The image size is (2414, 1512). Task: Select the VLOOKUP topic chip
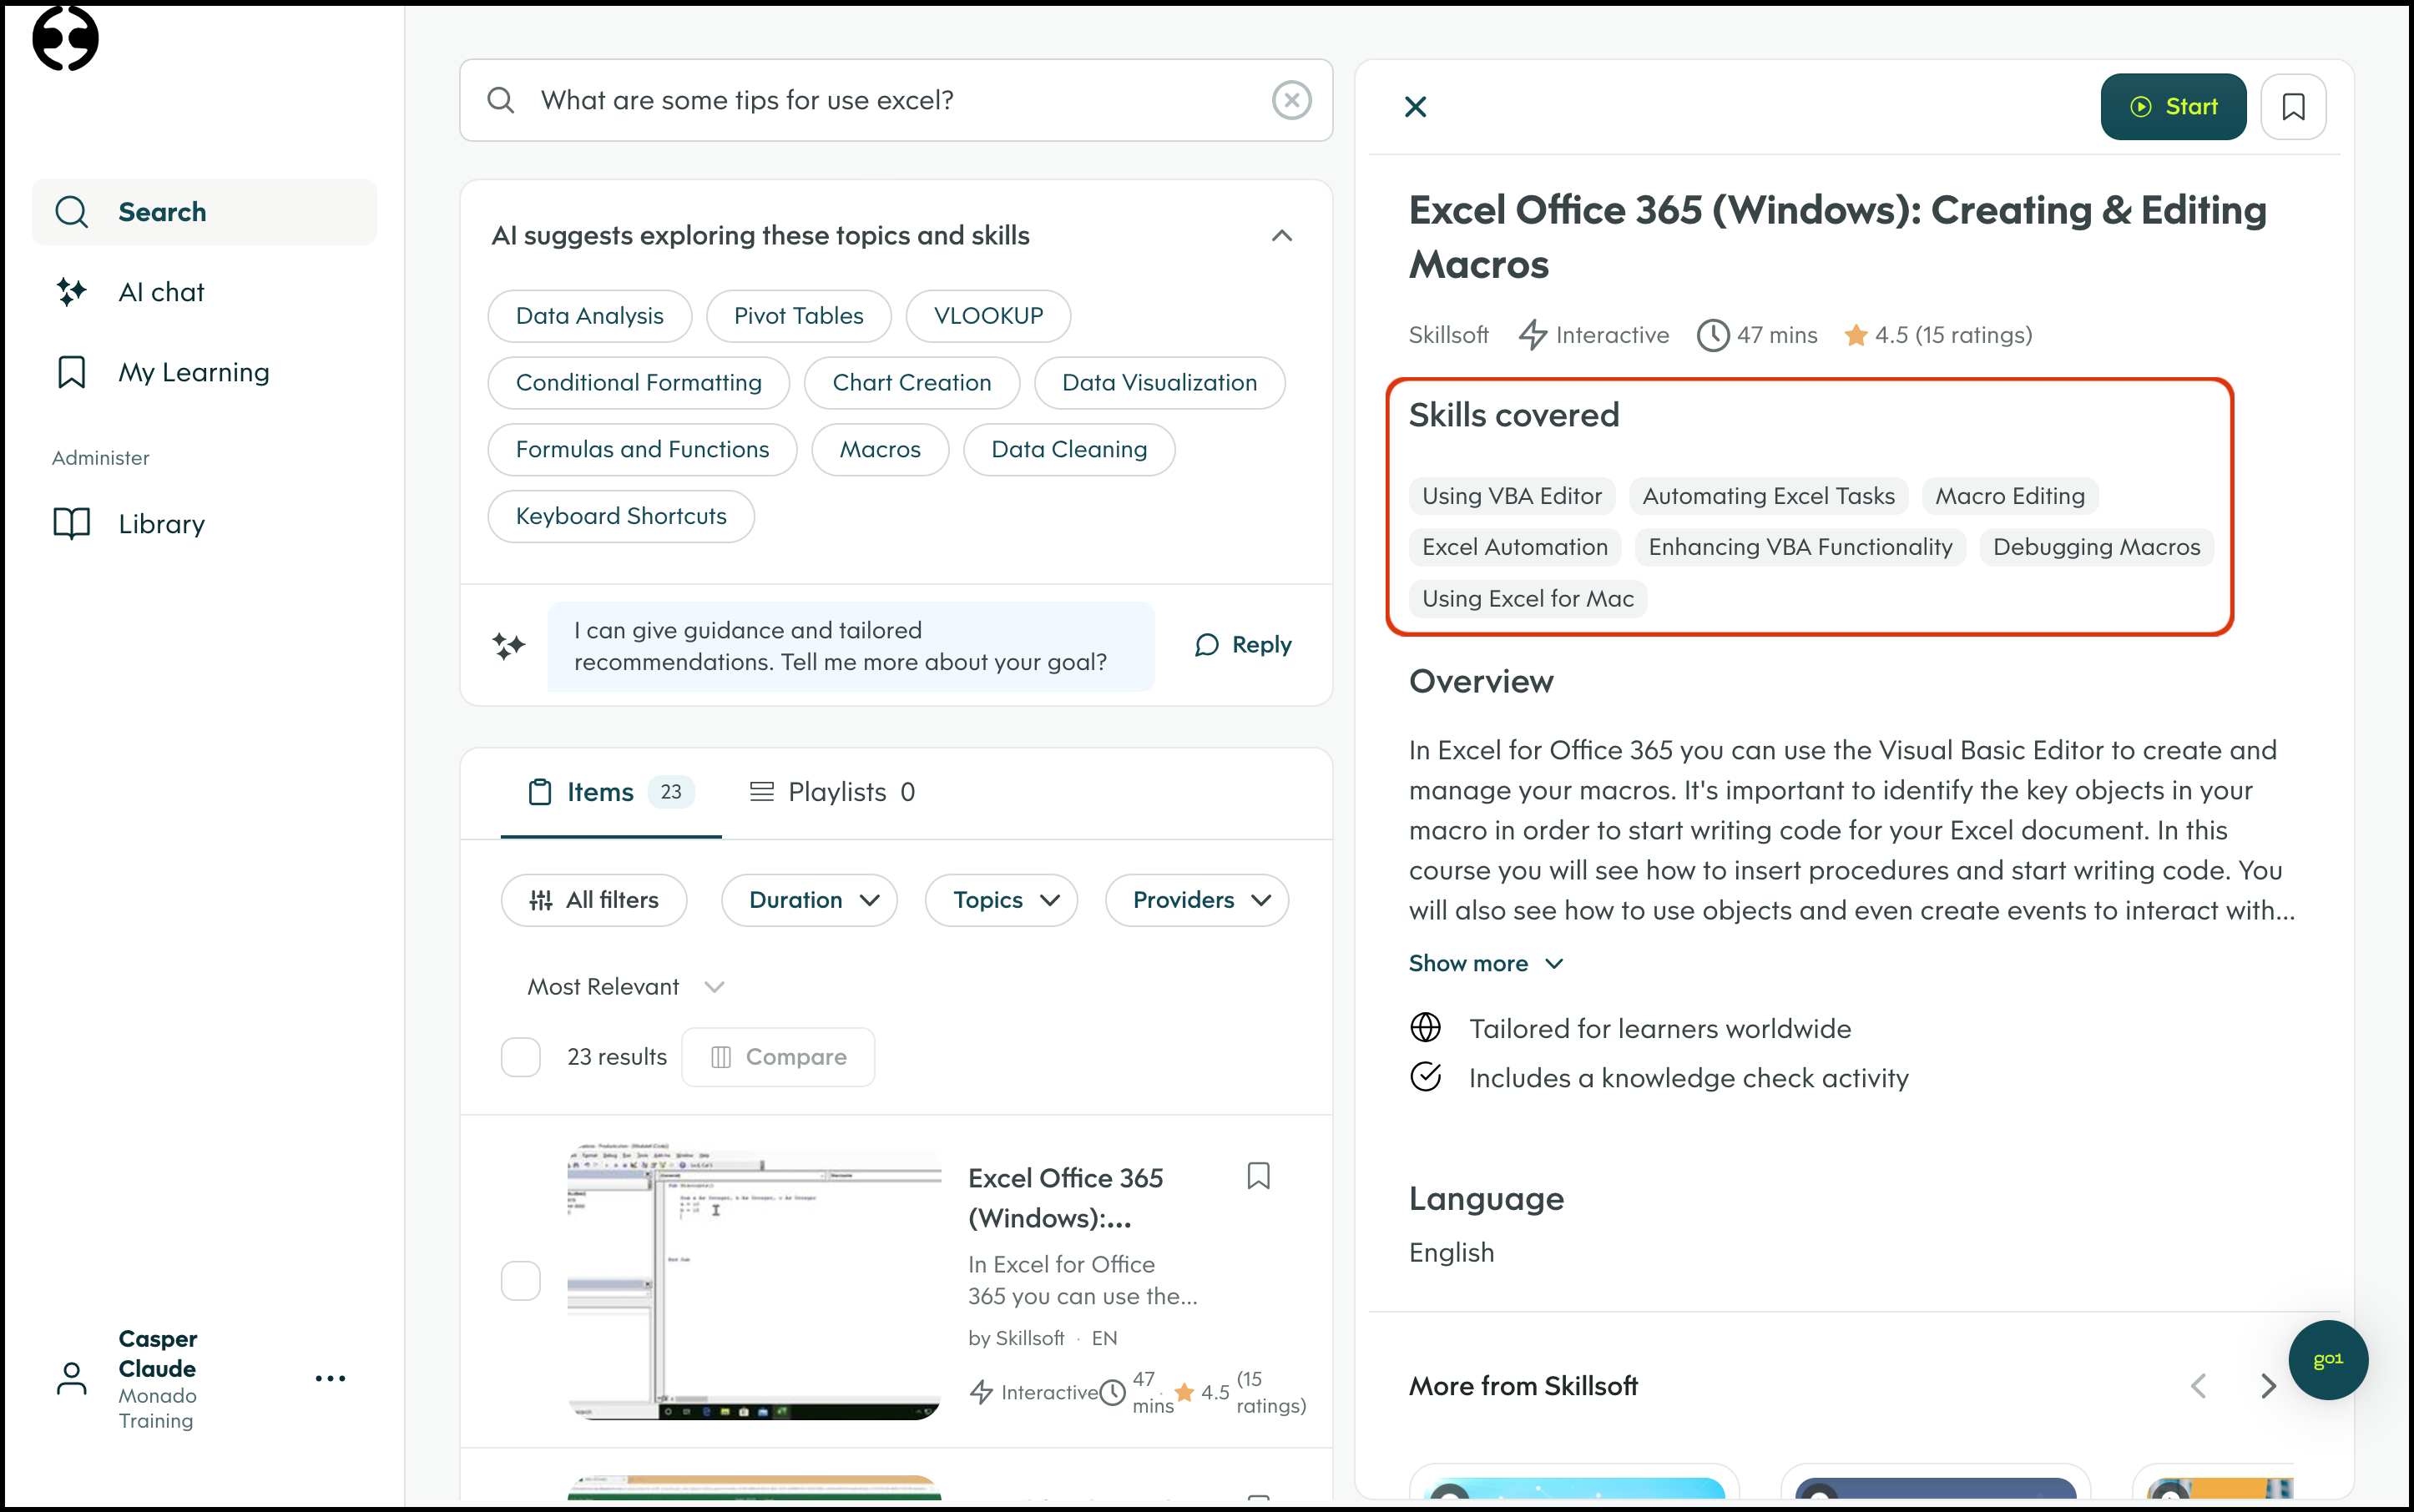[988, 316]
